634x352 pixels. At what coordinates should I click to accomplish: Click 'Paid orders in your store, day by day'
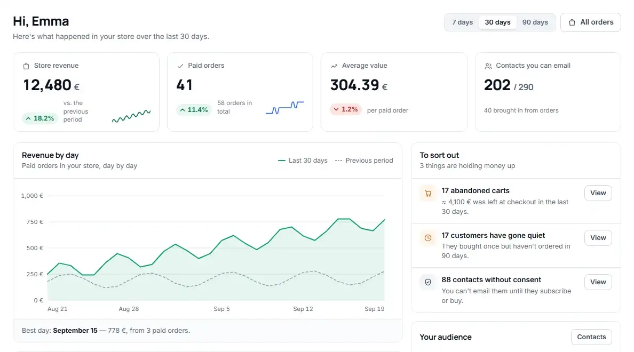click(x=79, y=166)
